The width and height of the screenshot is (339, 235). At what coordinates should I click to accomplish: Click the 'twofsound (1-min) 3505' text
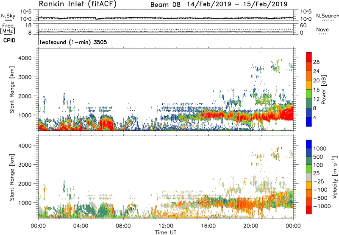(x=73, y=42)
